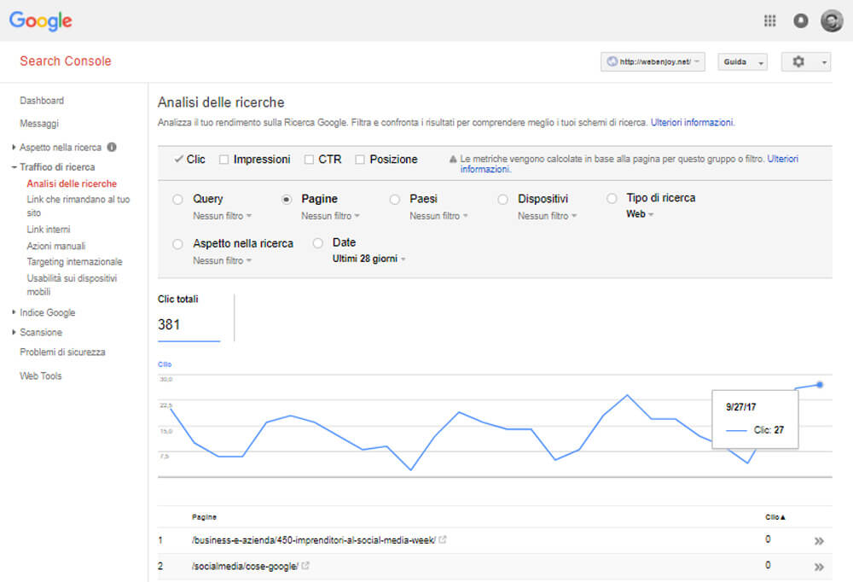This screenshot has height=582, width=853.
Task: Select the Query radio button
Action: click(x=177, y=200)
